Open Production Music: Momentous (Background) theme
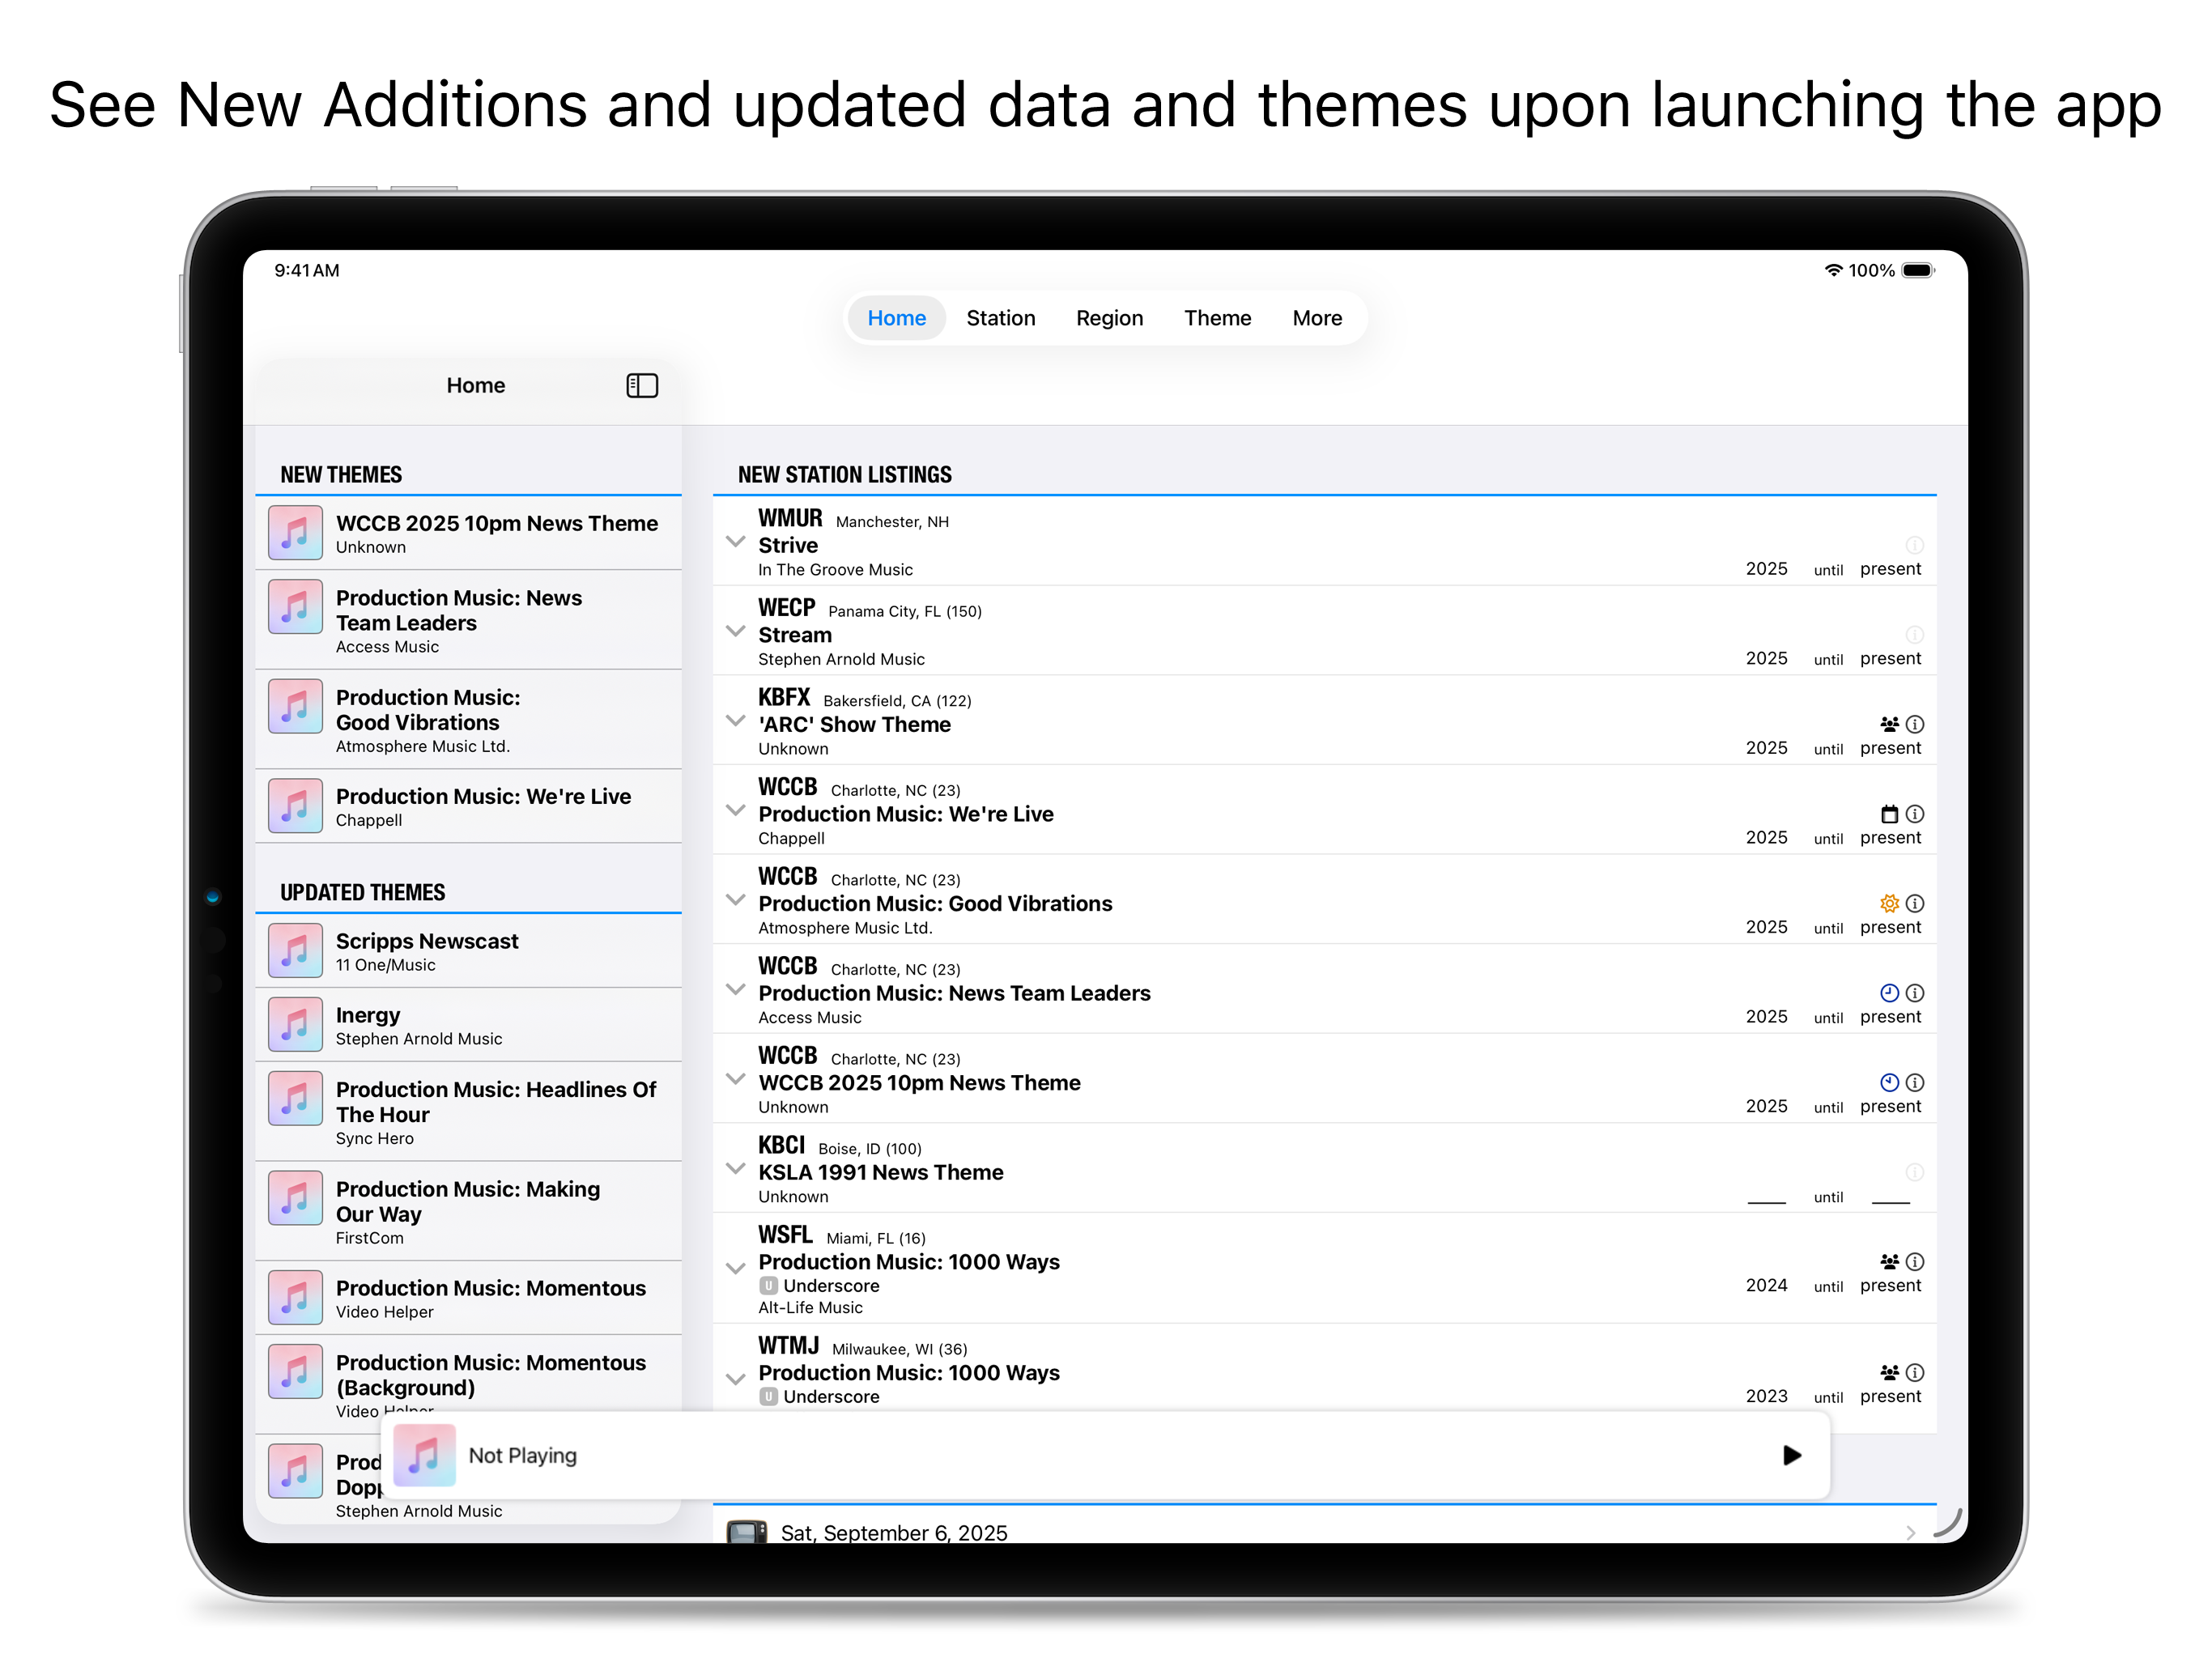2212x1658 pixels. [468, 1385]
